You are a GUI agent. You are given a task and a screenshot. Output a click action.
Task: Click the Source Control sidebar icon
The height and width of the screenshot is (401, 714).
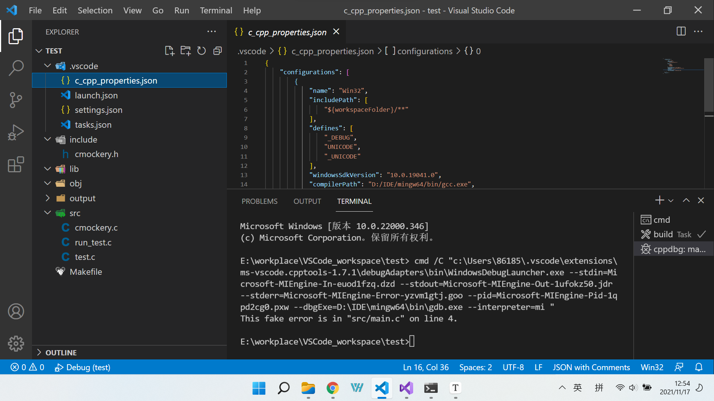click(x=16, y=100)
